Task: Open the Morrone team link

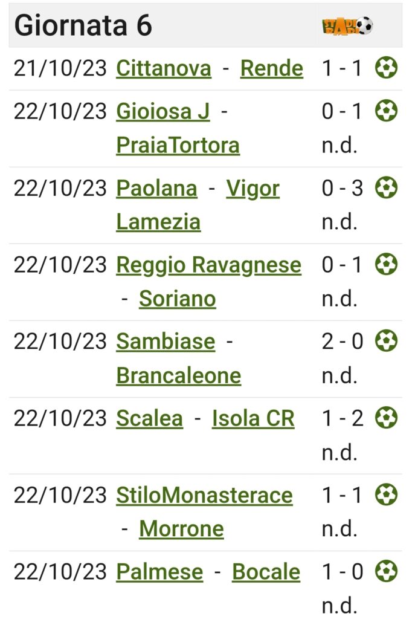Action: 181,528
